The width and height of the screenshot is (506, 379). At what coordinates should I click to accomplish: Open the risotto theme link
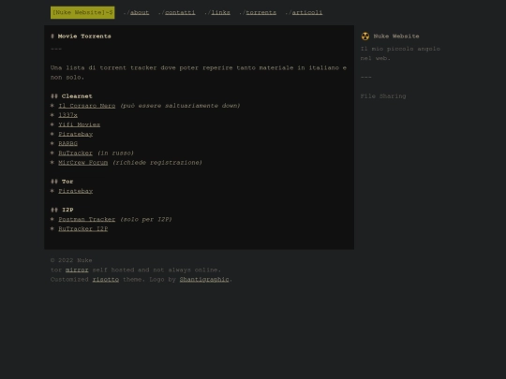tap(106, 280)
